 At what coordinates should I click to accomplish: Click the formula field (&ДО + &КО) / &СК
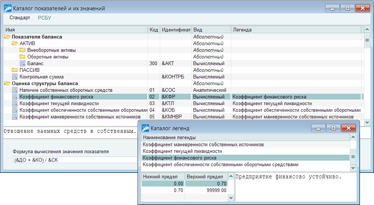coord(75,160)
